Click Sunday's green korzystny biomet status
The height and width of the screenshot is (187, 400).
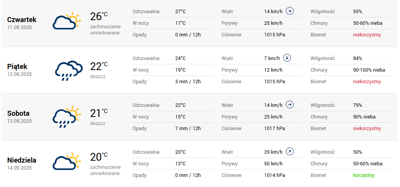(364, 175)
